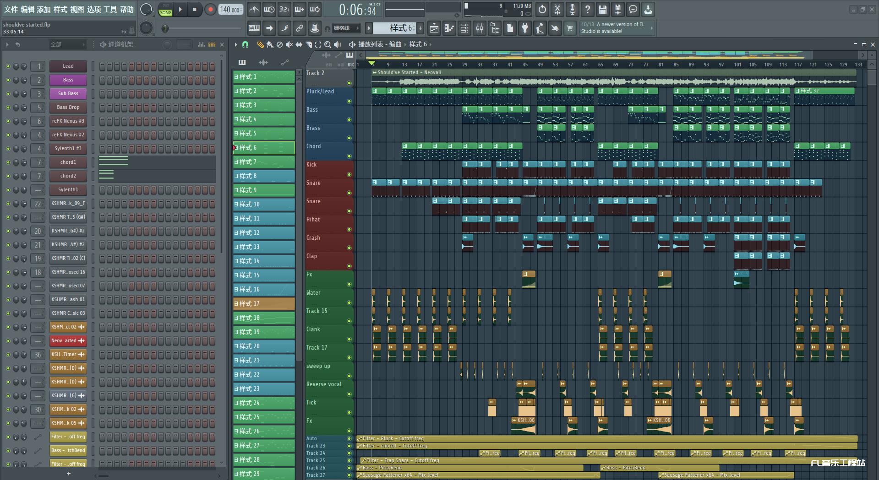Toggle the PAT/SONG mode switch

[165, 10]
